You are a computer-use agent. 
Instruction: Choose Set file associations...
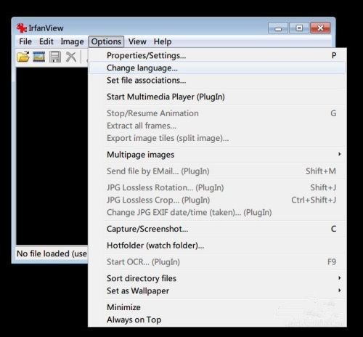point(217,80)
